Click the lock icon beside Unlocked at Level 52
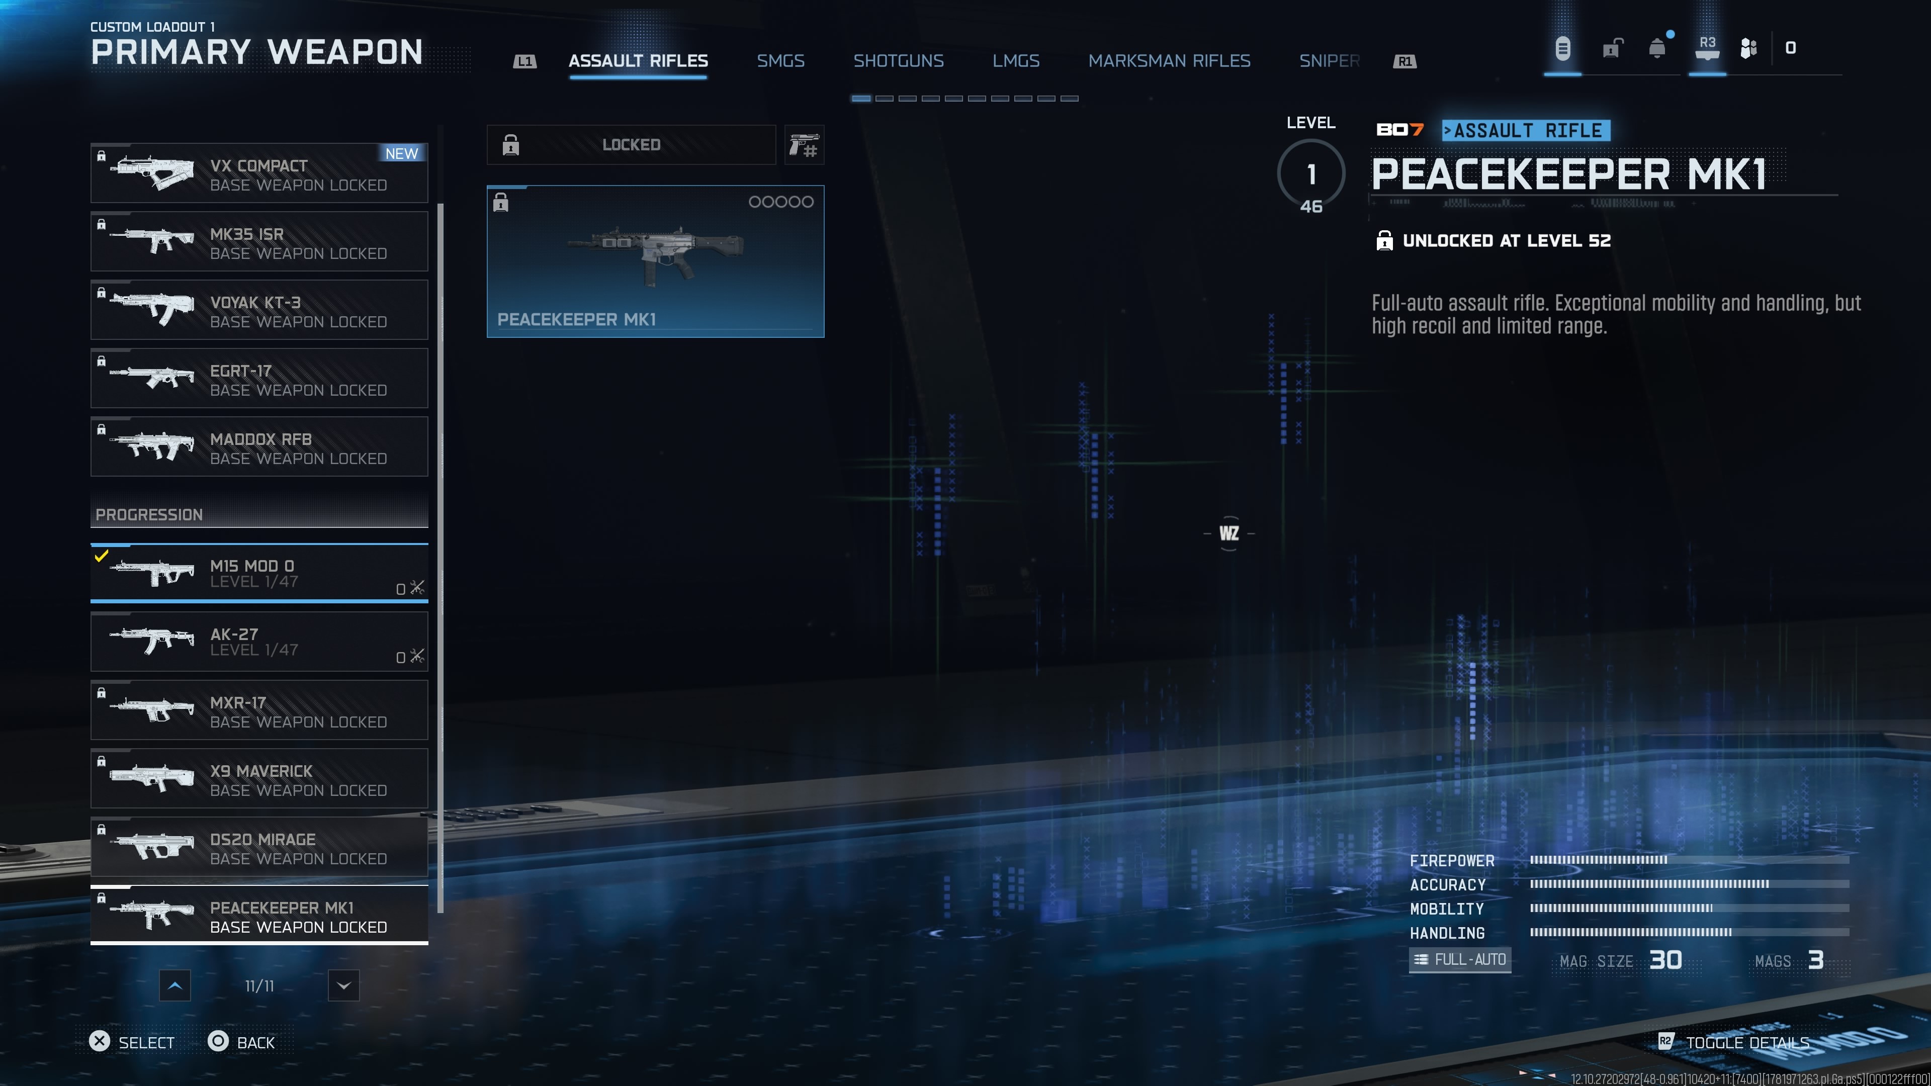This screenshot has width=1931, height=1086. pos(1384,241)
